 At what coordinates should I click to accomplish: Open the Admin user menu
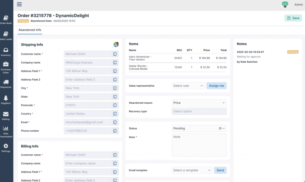click(x=298, y=5)
